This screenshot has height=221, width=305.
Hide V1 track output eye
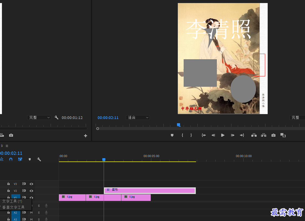pos(31,198)
